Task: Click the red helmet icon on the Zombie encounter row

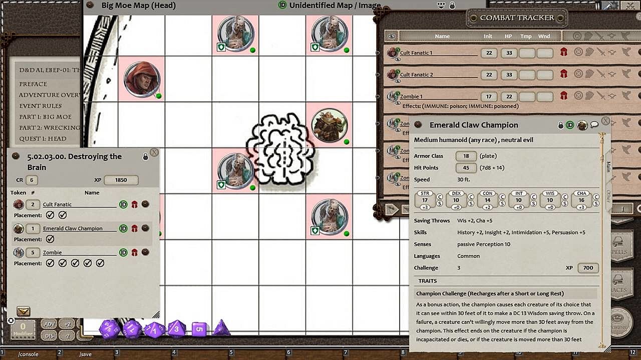Action: coord(134,252)
